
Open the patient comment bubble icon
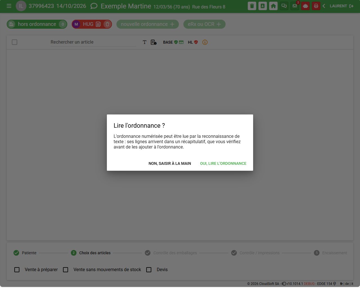tap(94, 6)
